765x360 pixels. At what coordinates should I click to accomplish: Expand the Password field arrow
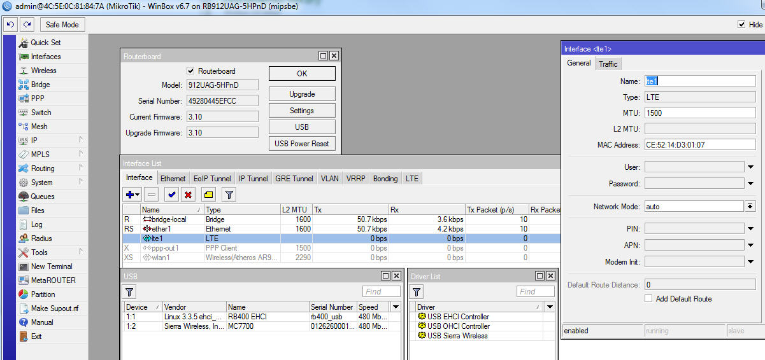tap(750, 183)
